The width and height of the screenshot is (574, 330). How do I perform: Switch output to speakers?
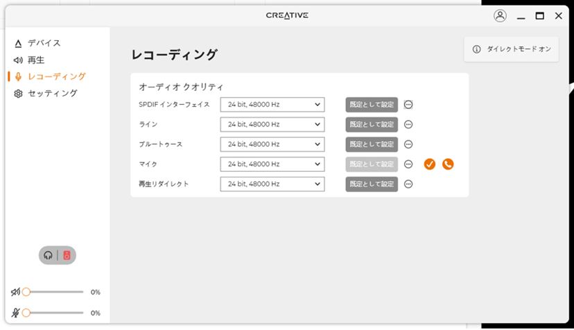pos(67,255)
